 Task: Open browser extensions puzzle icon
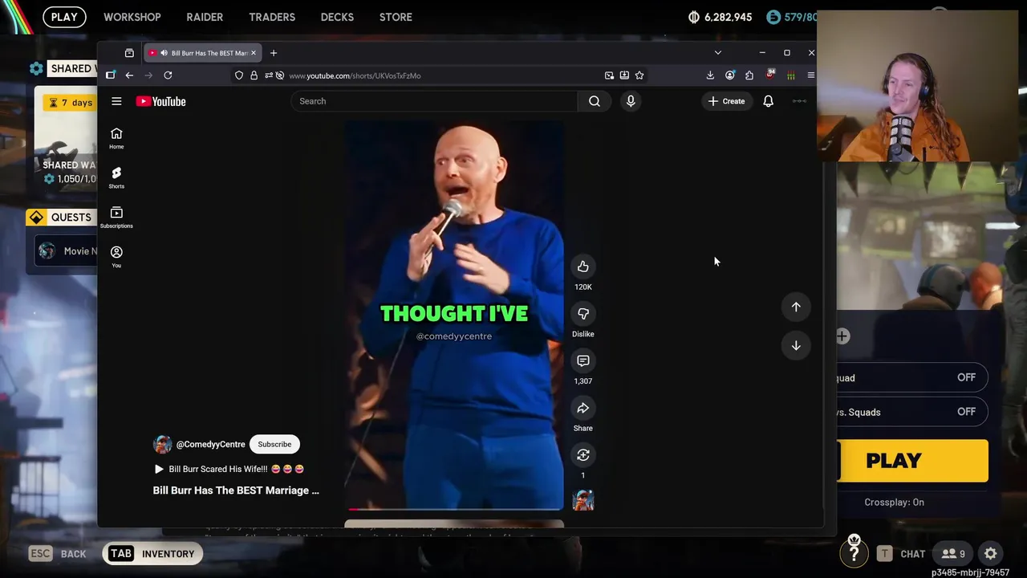(x=749, y=75)
